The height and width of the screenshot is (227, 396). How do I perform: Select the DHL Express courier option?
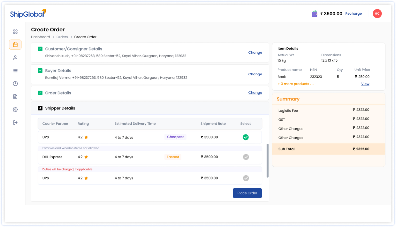click(x=246, y=157)
